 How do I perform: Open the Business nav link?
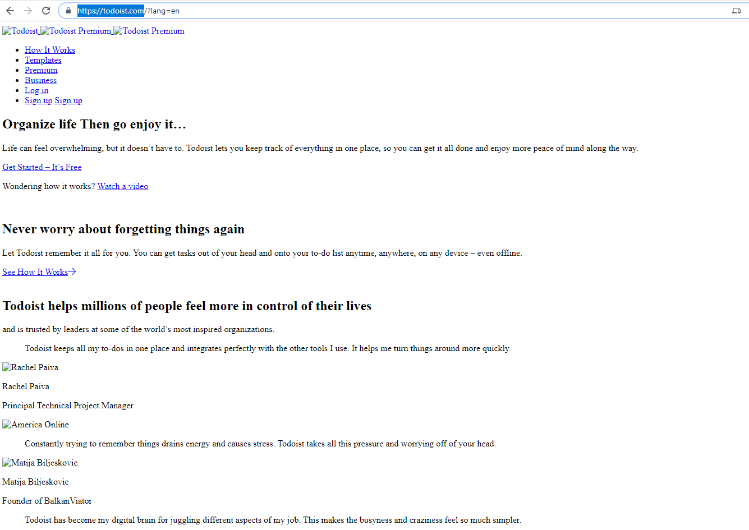click(x=40, y=80)
